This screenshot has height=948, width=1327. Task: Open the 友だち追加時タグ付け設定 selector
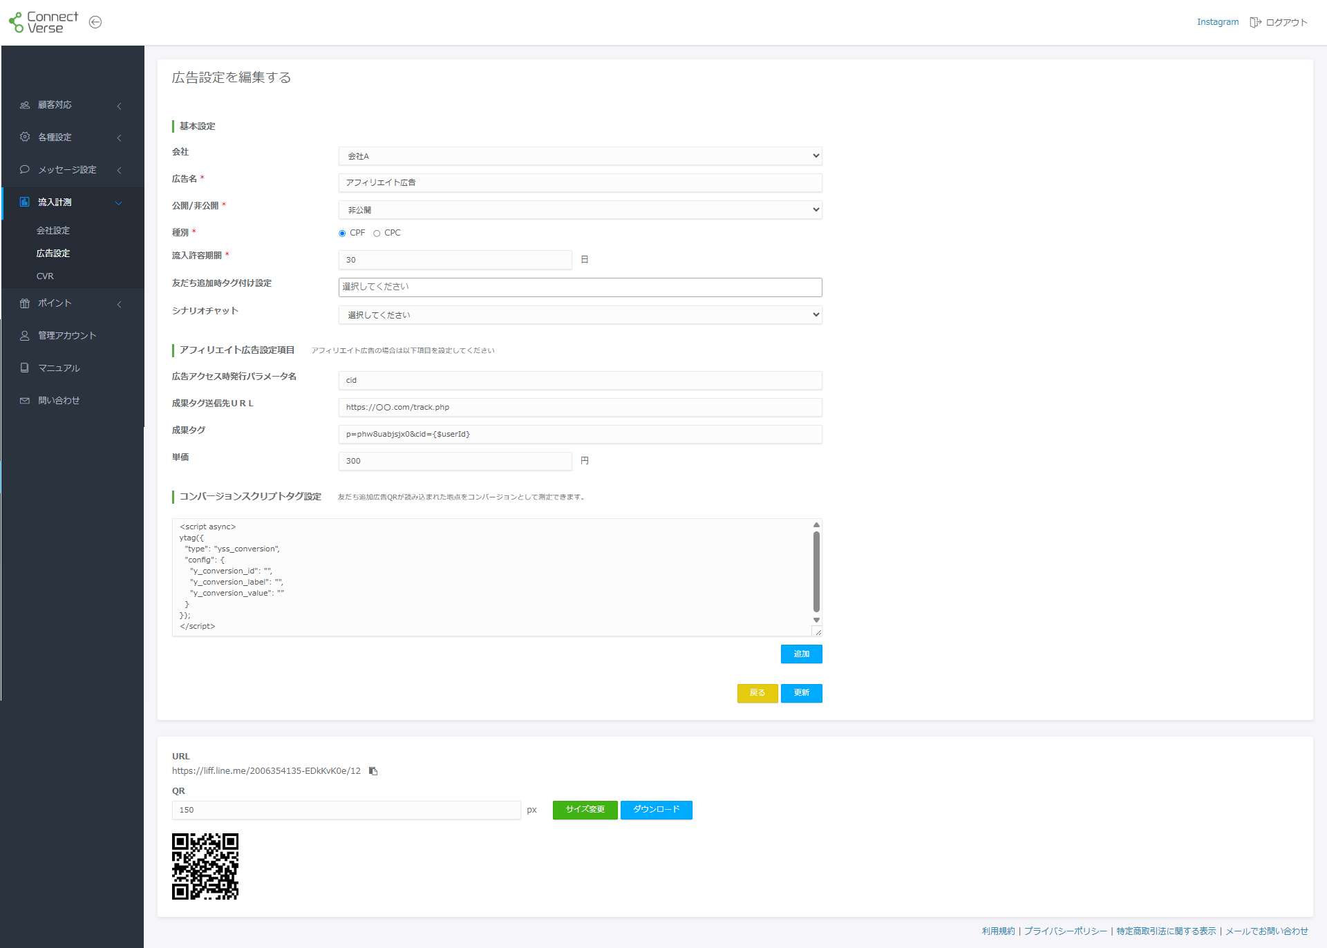tap(580, 287)
